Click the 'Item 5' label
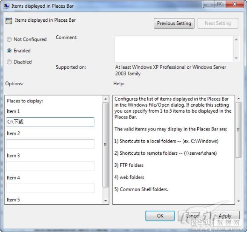Image resolution: width=247 pixels, height=232 pixels. coord(13,200)
